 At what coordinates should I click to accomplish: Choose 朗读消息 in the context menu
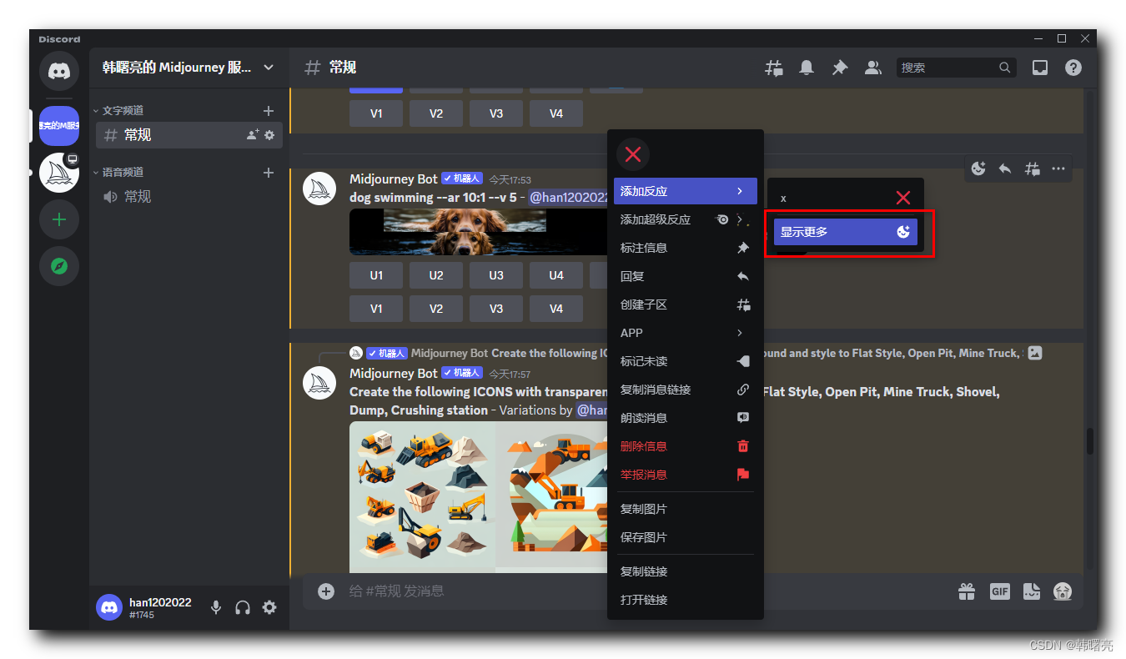[686, 418]
